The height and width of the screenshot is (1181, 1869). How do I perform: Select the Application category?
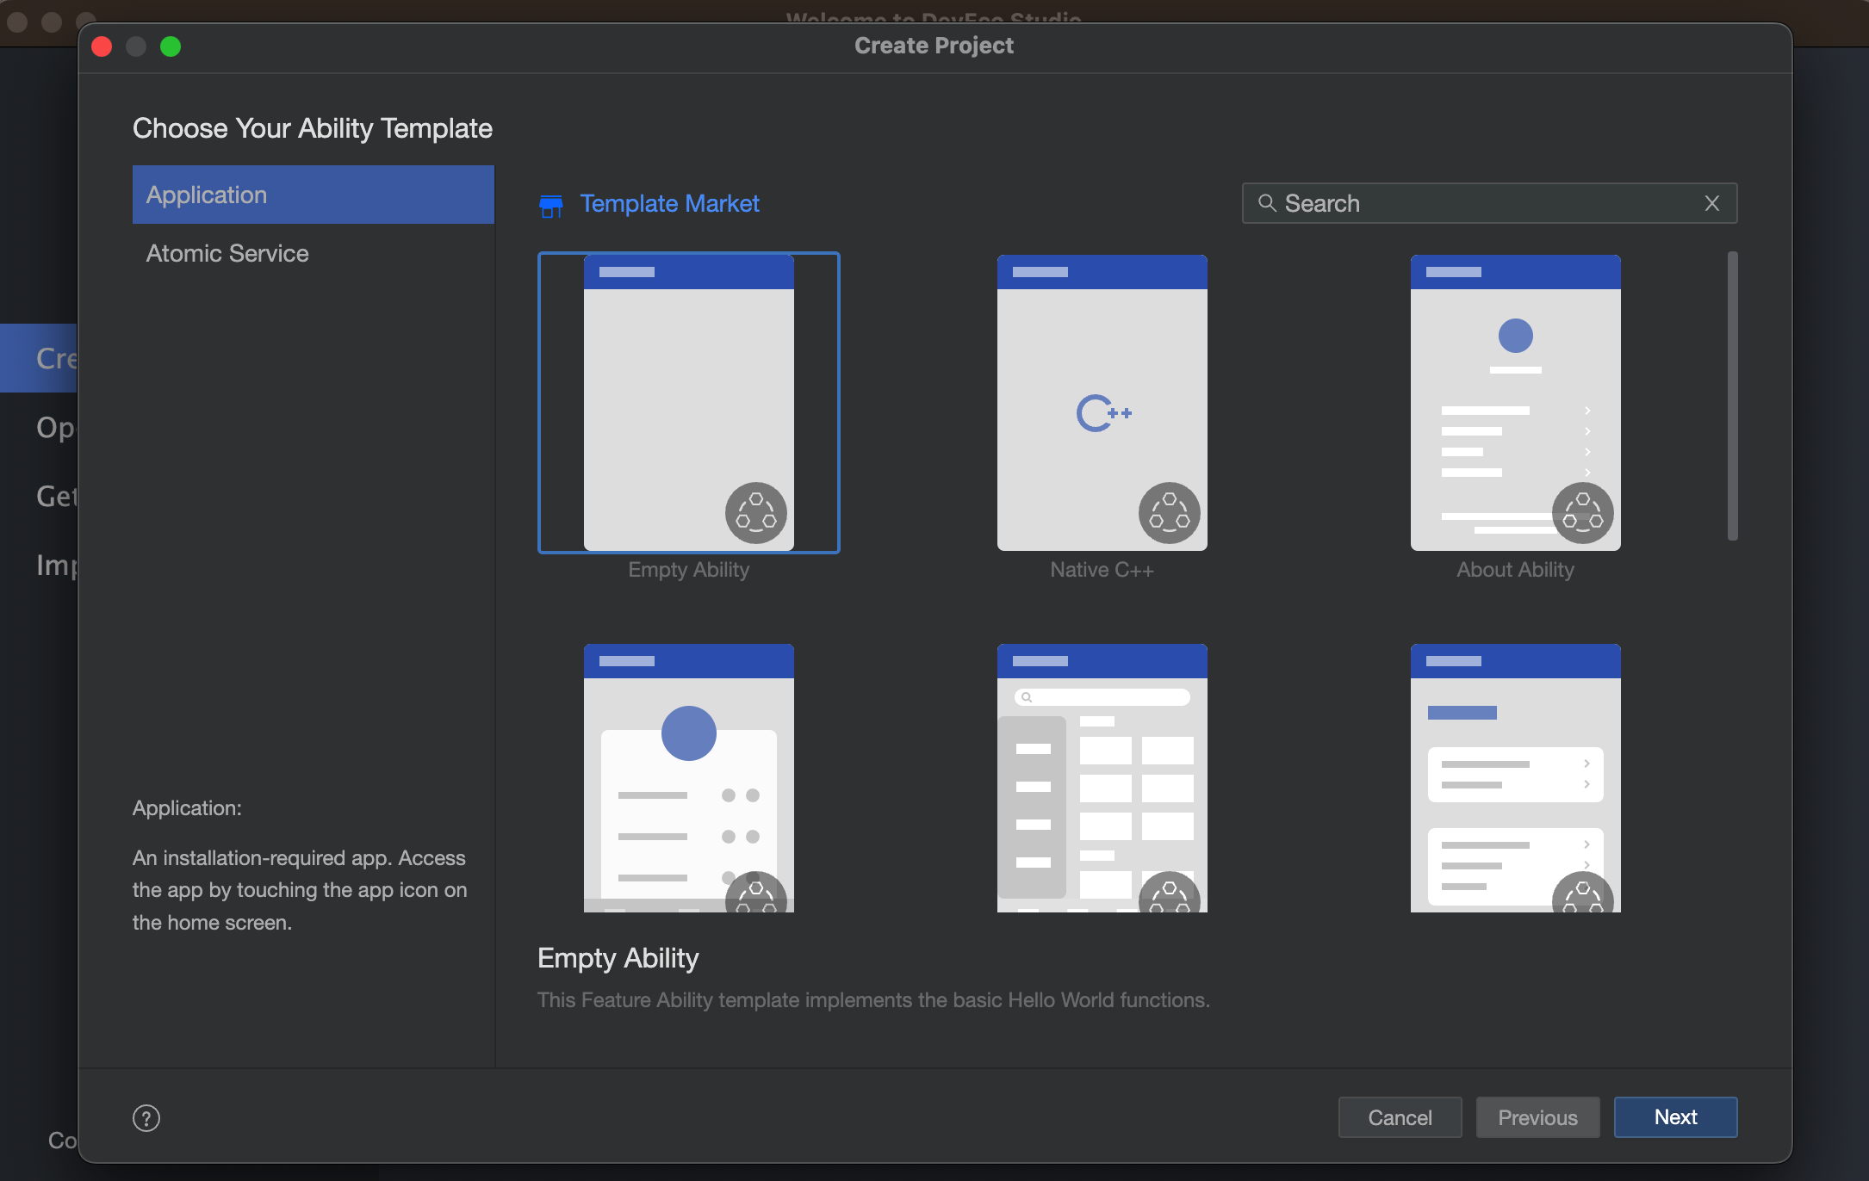click(314, 195)
